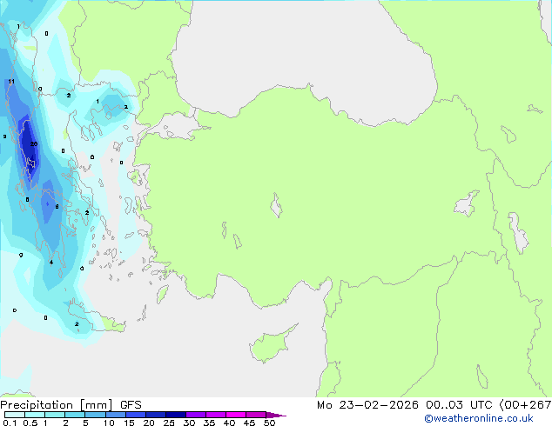This screenshot has height=426, width=552.
Task: Click the GFS model label
Action: pyautogui.click(x=131, y=404)
